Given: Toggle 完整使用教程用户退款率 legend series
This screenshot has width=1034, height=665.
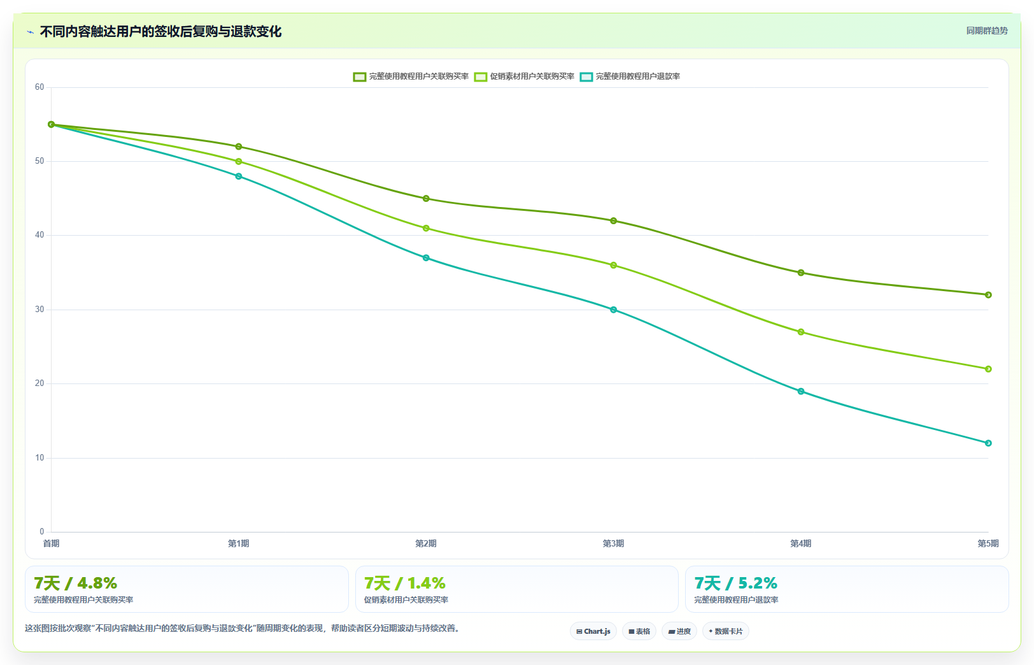Looking at the screenshot, I should click(630, 76).
